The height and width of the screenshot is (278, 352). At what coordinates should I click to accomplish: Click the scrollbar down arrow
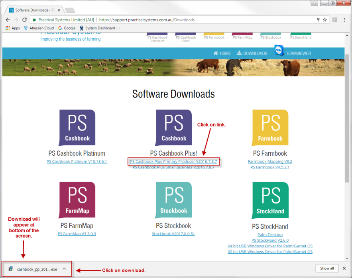point(347,258)
